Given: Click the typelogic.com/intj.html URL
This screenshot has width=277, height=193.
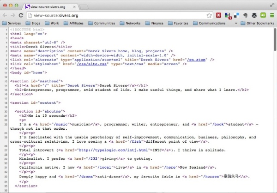Looking at the screenshot, I should coord(113,150).
